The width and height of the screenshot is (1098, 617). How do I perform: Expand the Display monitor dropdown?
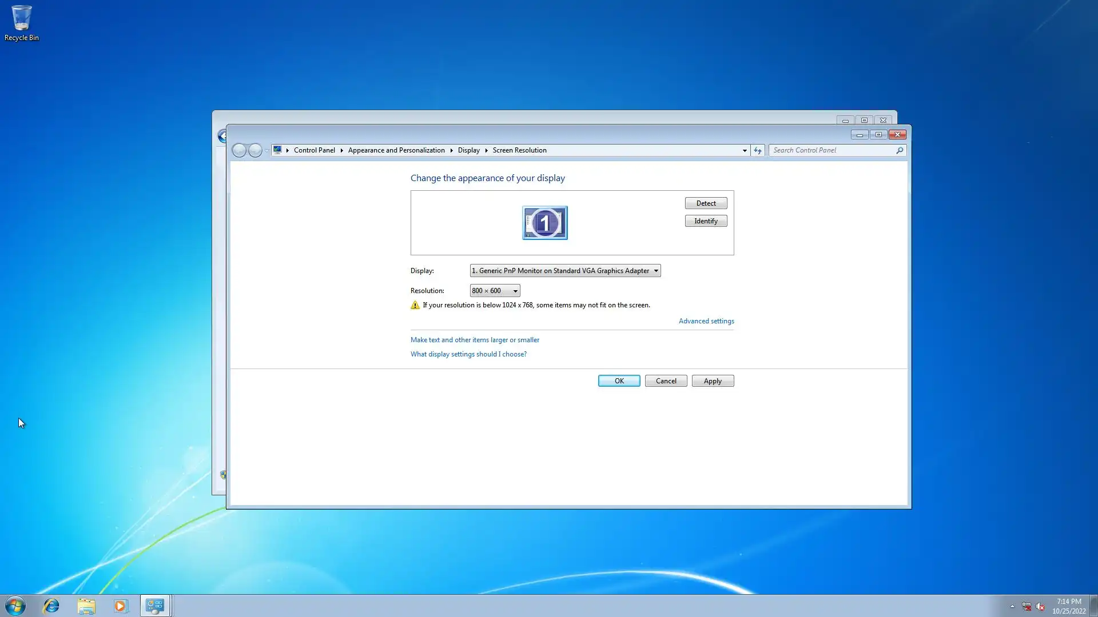point(565,271)
